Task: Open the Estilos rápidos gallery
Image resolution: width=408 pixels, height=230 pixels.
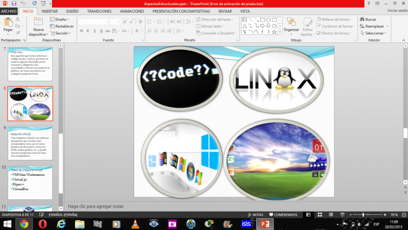Action: coord(307,27)
